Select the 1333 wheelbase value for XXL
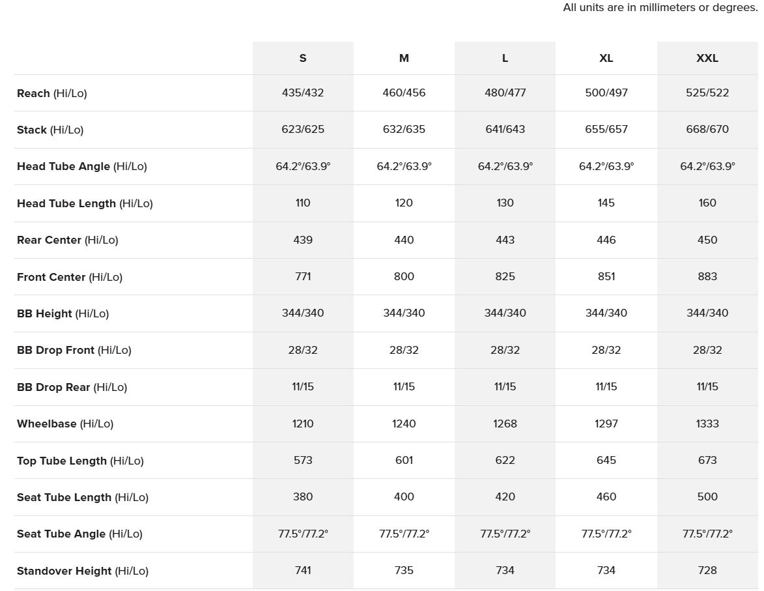Image resolution: width=764 pixels, height=591 pixels. [x=707, y=424]
